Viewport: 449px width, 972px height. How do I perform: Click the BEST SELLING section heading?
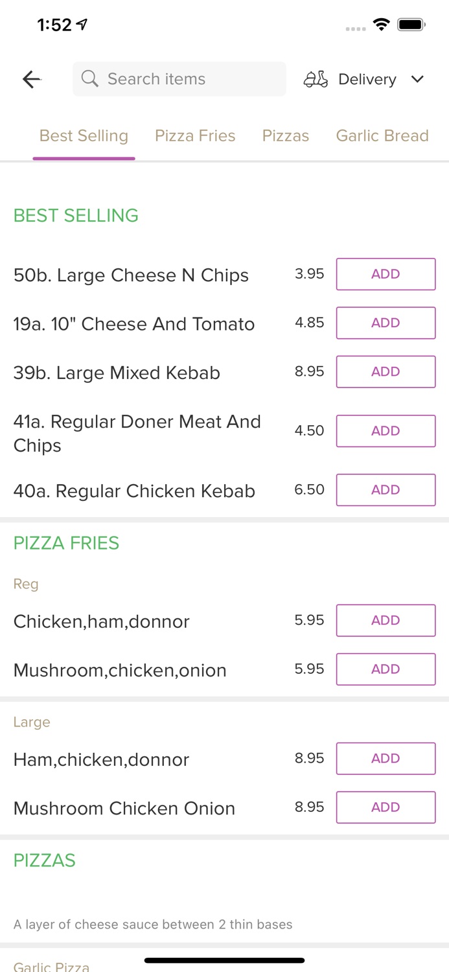[x=76, y=215]
